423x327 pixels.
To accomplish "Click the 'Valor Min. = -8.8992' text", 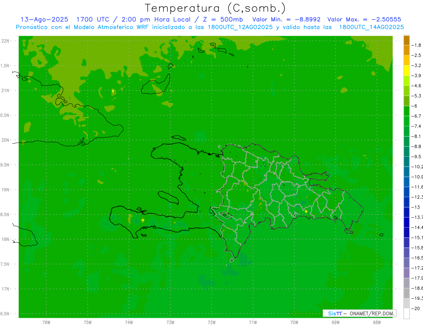I will point(287,19).
